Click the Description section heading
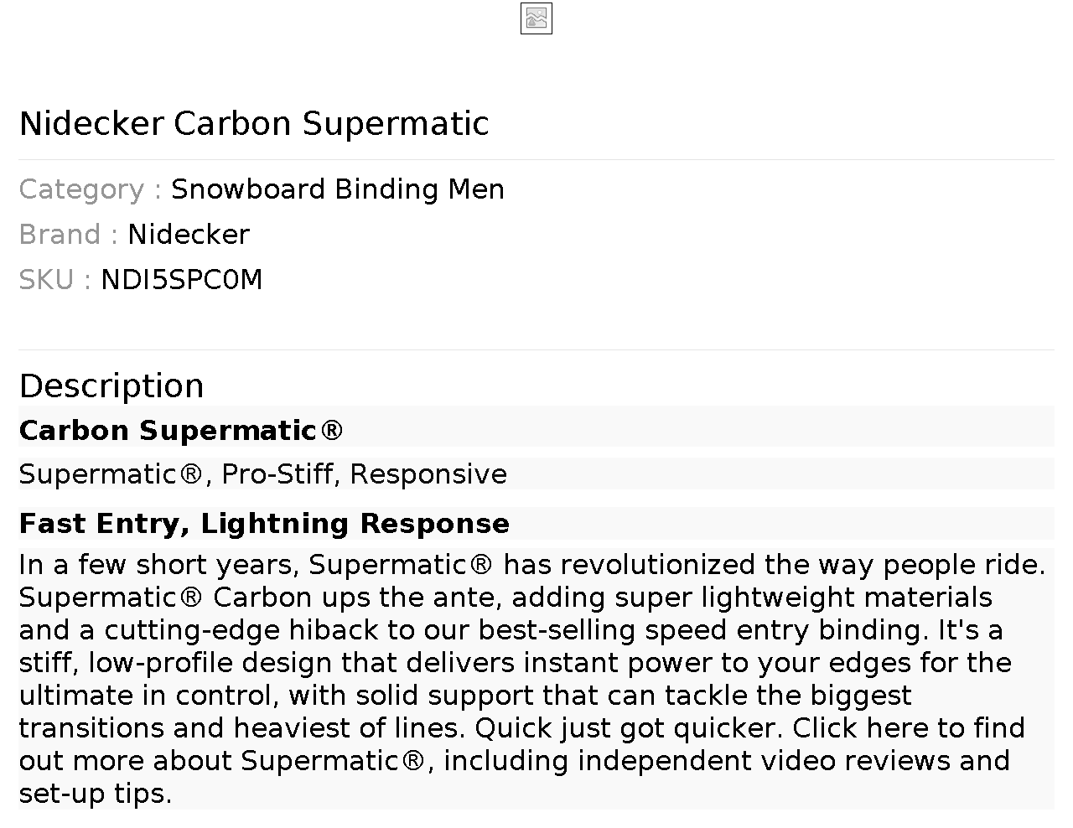The image size is (1073, 828). click(x=111, y=386)
